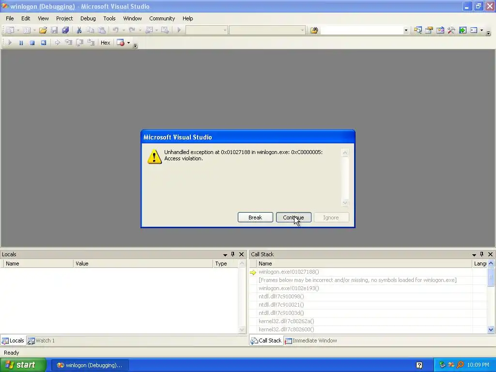
Task: Click the Break button in the dialog
Action: (x=255, y=217)
